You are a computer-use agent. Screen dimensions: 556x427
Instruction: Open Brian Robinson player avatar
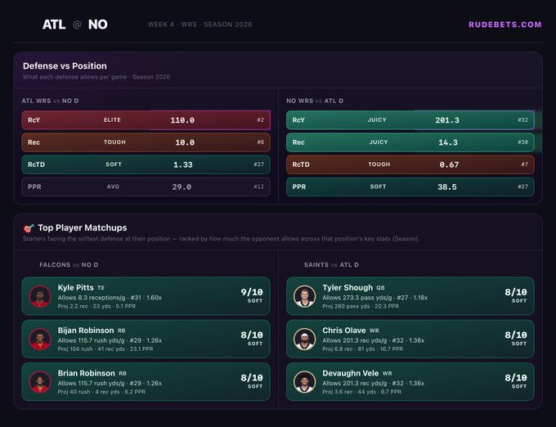tap(40, 382)
